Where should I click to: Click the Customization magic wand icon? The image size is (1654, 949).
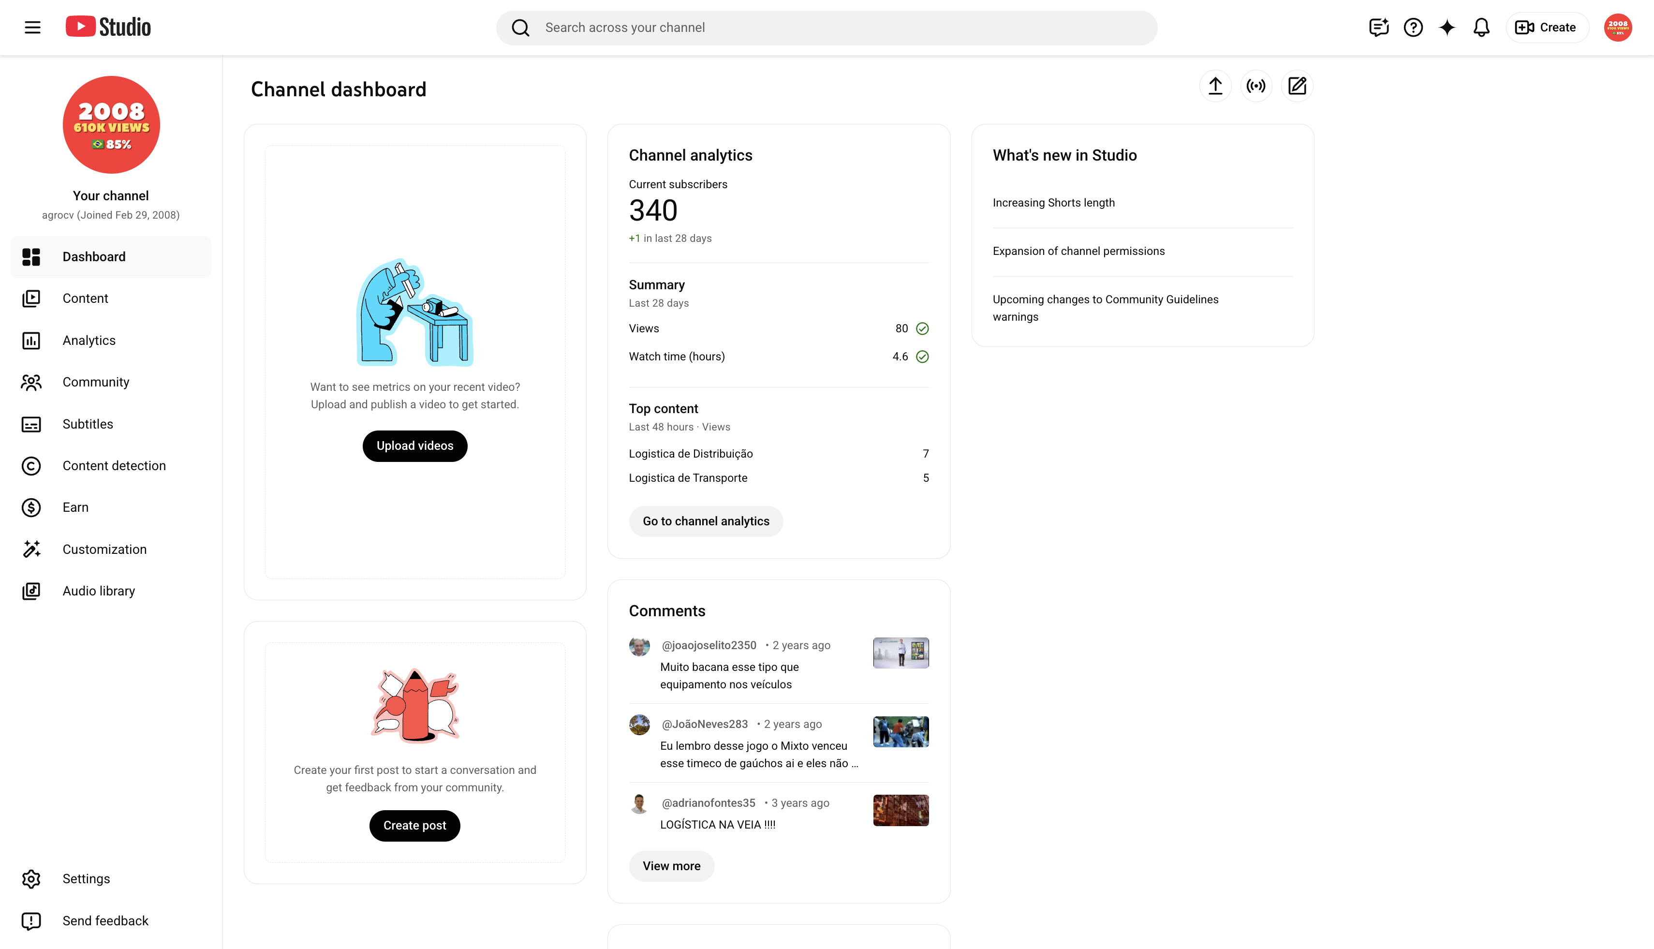tap(31, 549)
